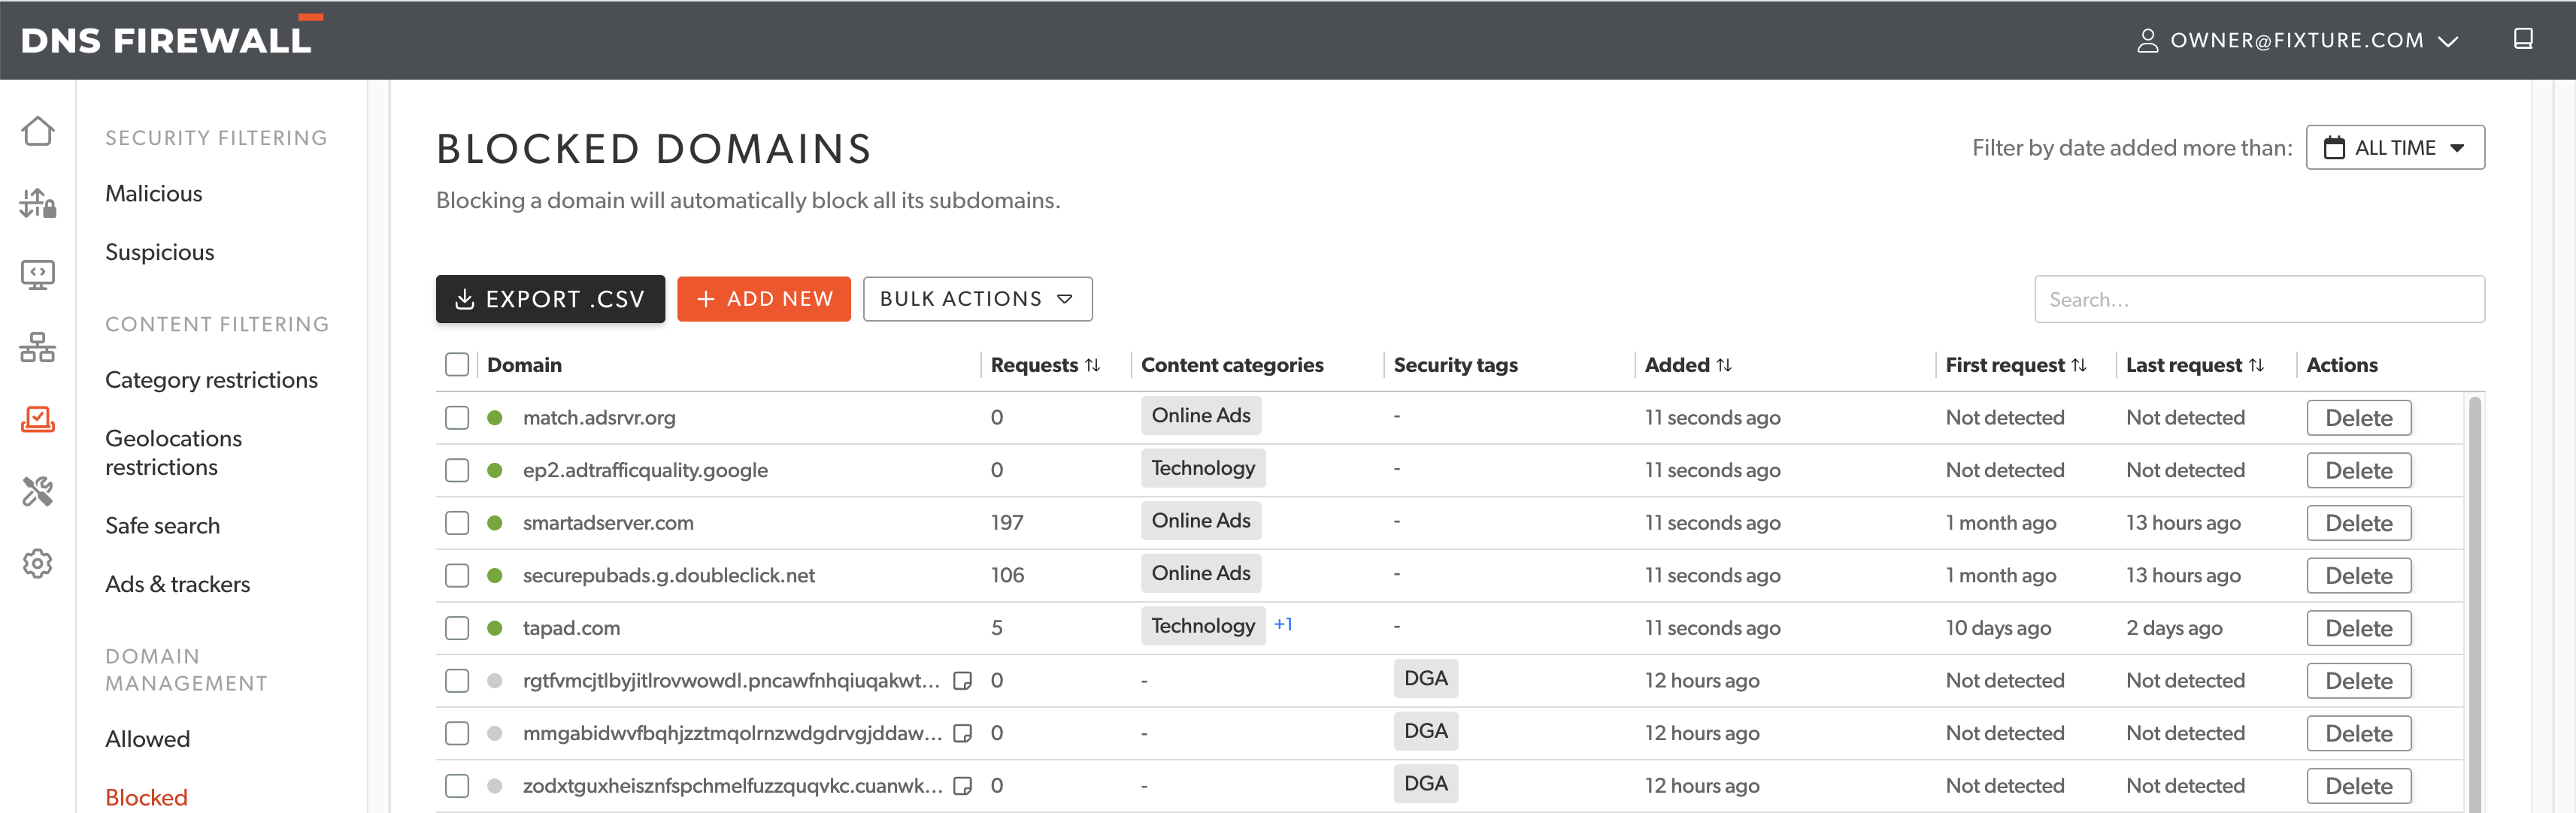Click the copy icon next to the DGA domain
Viewport: 2576px width, 813px height.
point(963,680)
